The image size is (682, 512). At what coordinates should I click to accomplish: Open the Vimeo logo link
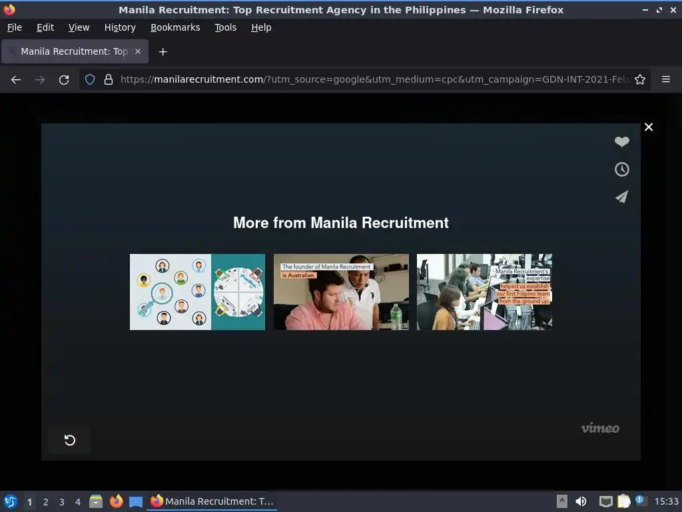(x=600, y=428)
